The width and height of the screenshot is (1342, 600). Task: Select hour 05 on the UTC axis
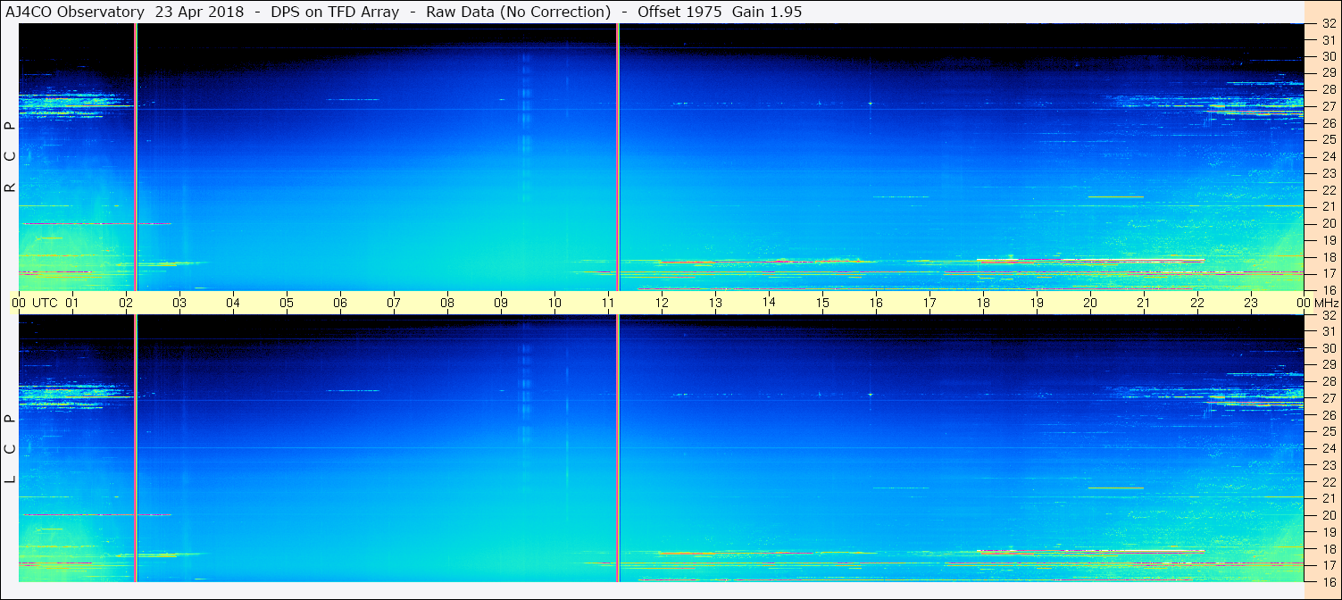tap(287, 303)
